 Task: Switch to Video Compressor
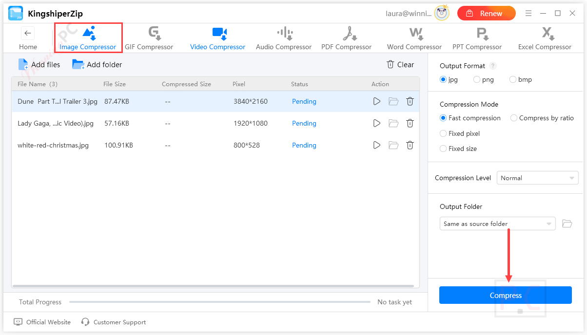click(217, 38)
